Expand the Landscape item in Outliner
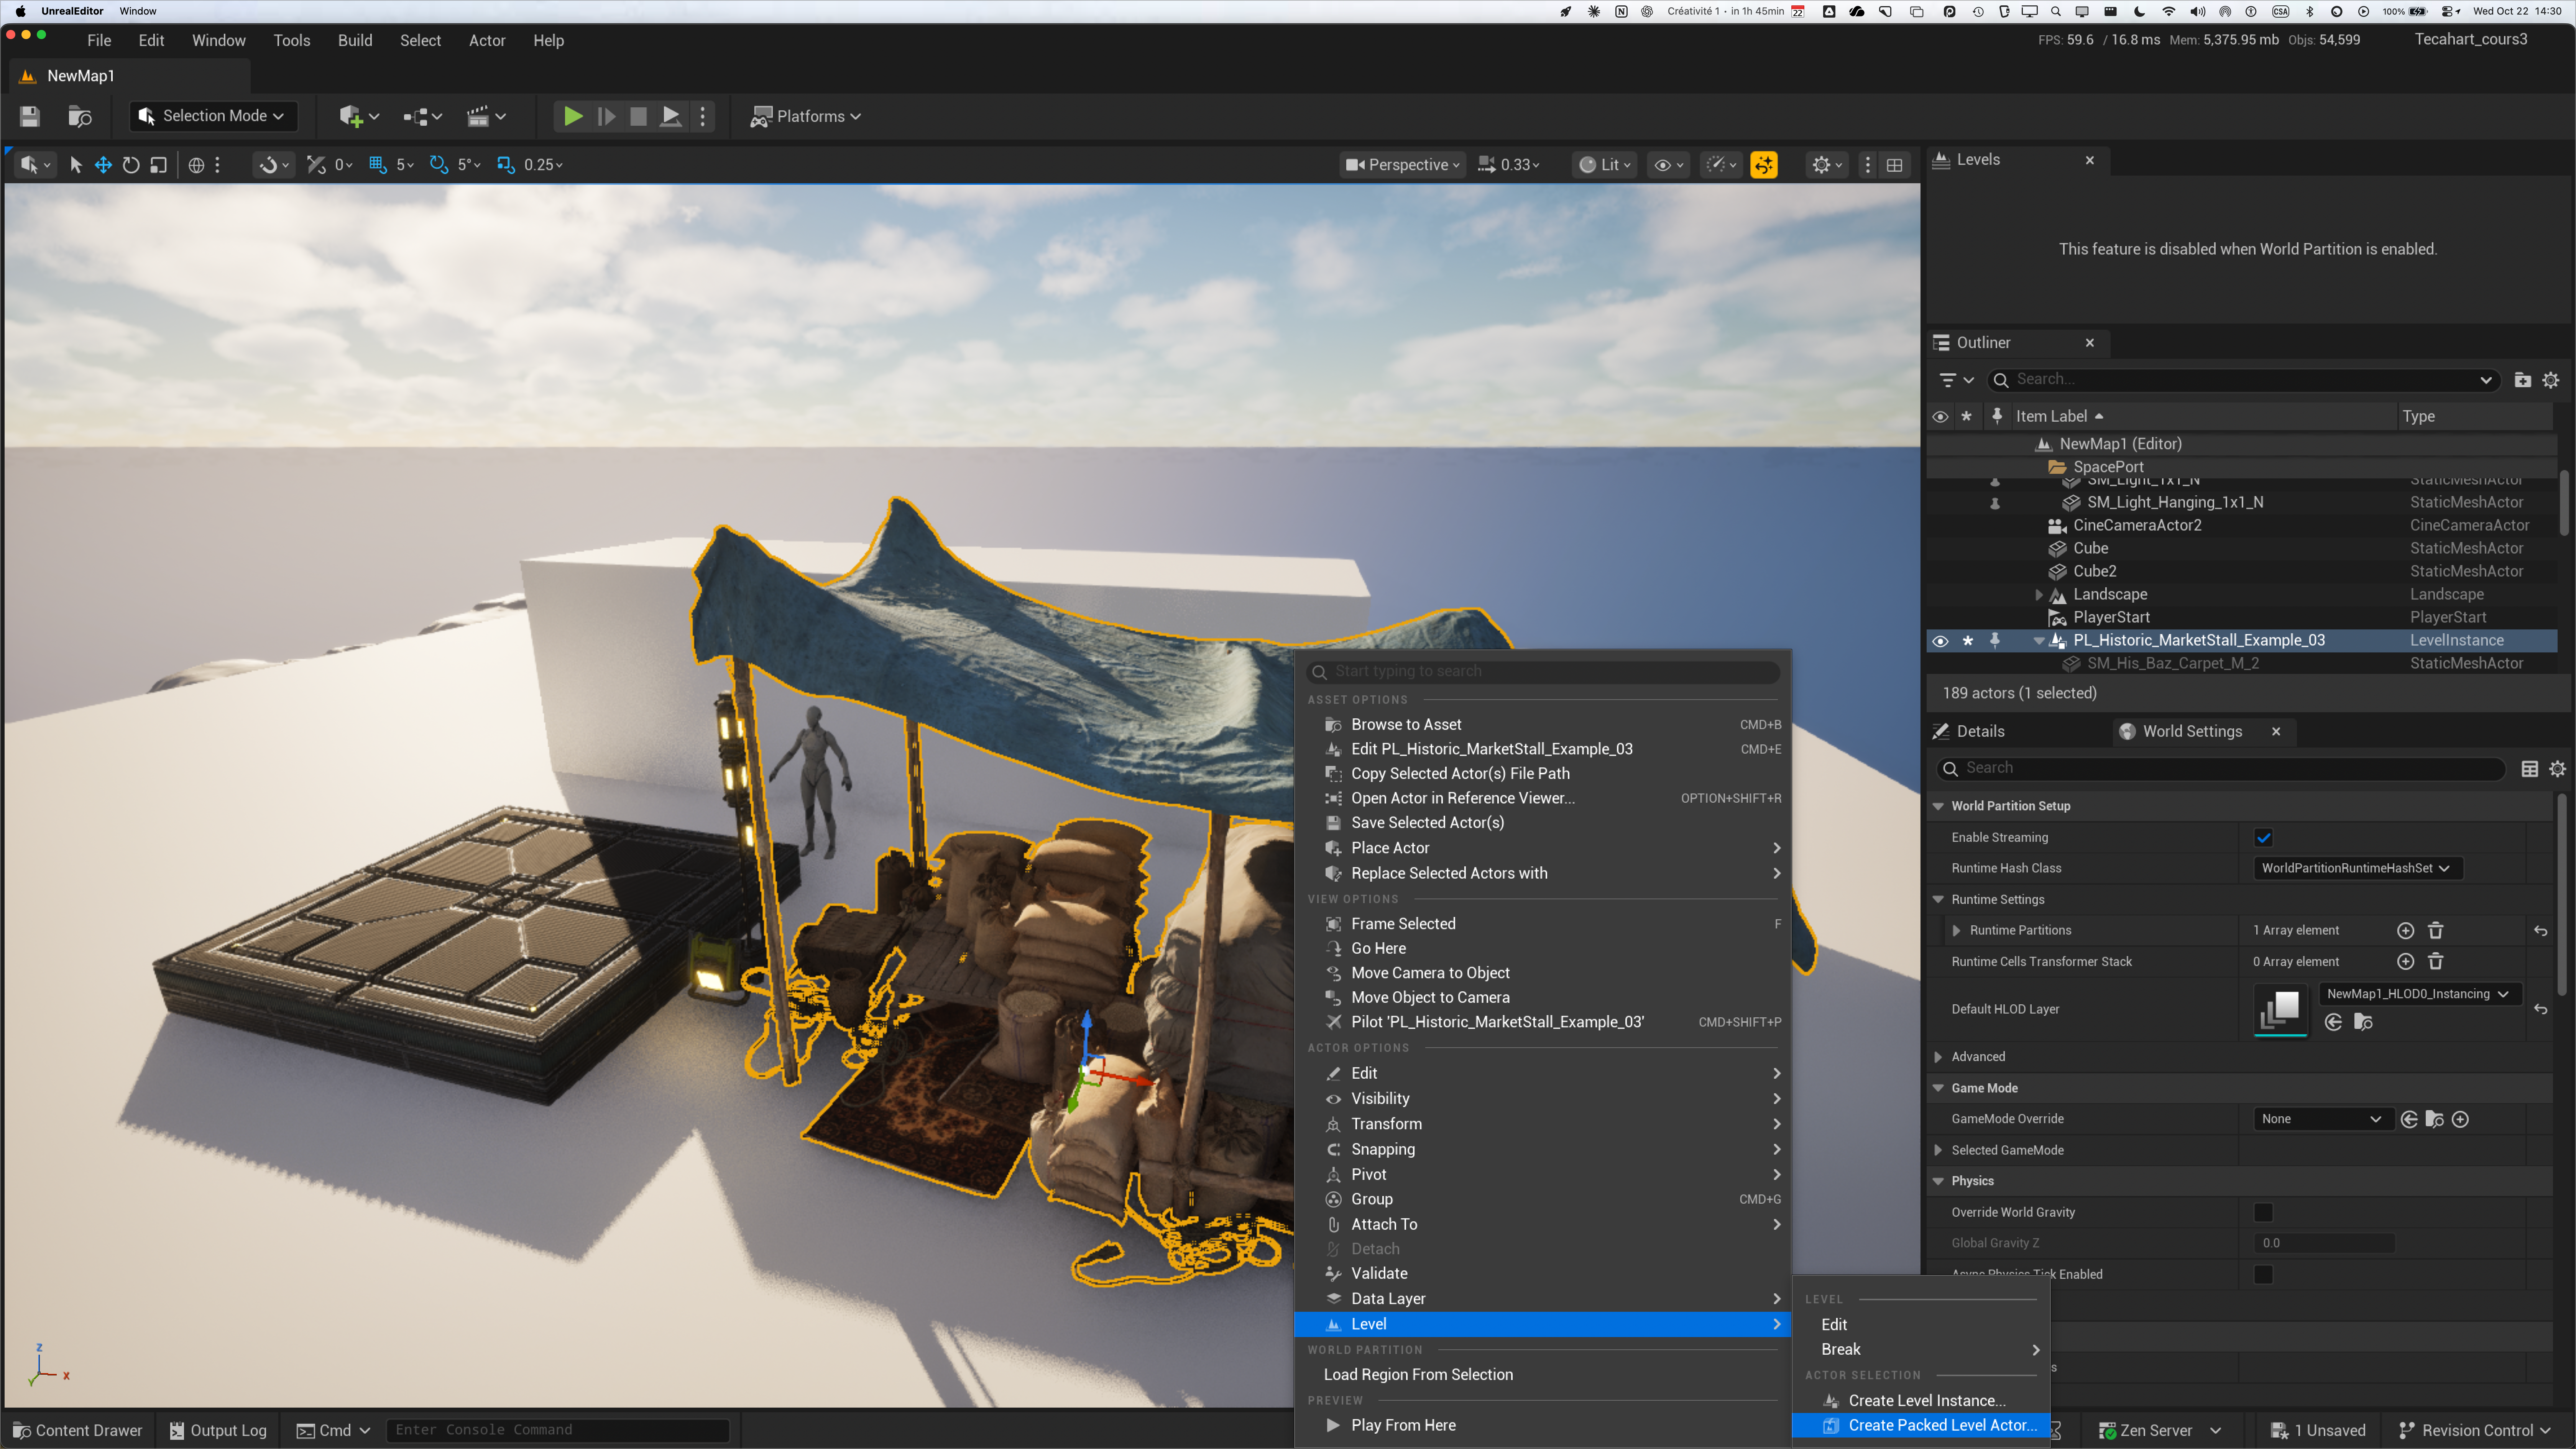This screenshot has height=1449, width=2576. click(x=2039, y=595)
